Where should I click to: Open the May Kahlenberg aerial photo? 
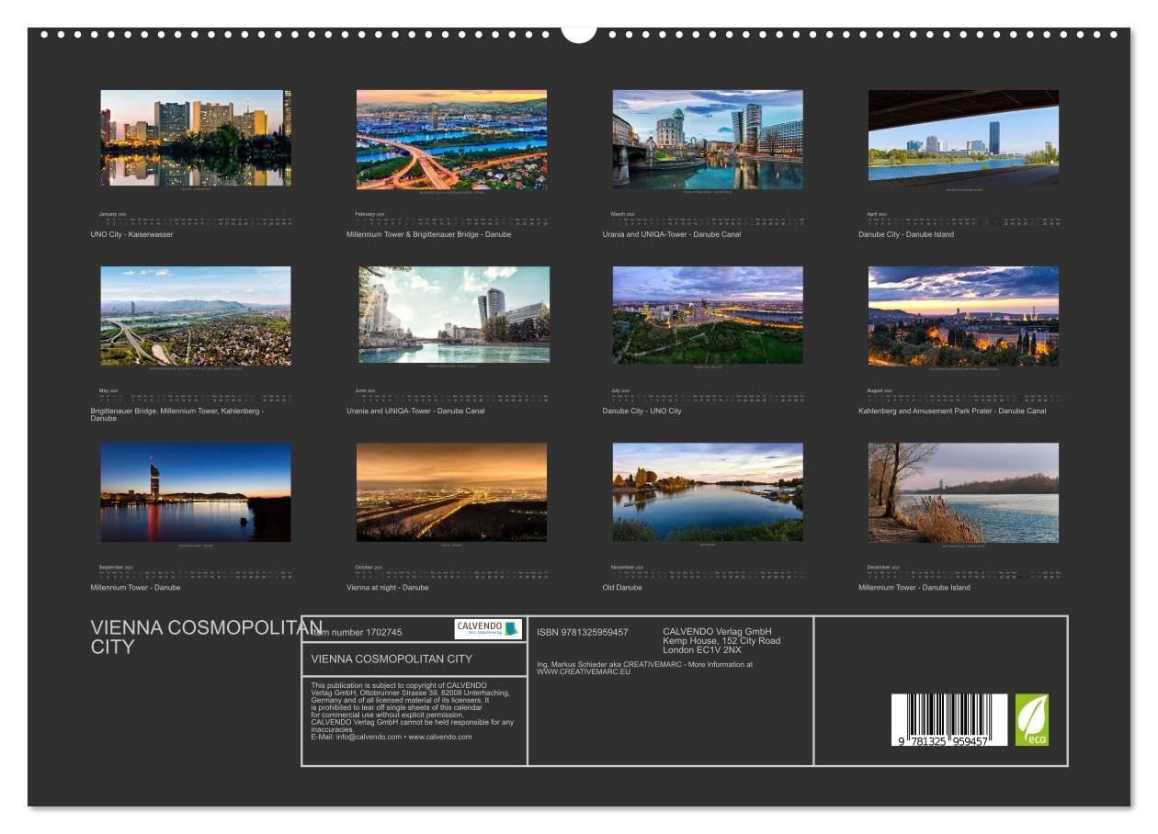196,316
